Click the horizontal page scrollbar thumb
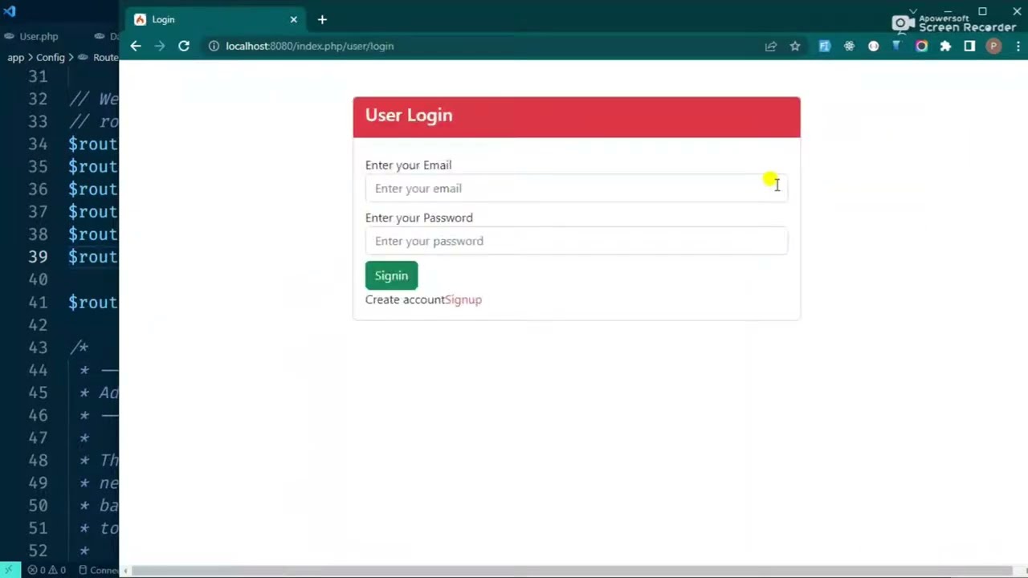Viewport: 1028px width, 578px height. tap(570, 571)
